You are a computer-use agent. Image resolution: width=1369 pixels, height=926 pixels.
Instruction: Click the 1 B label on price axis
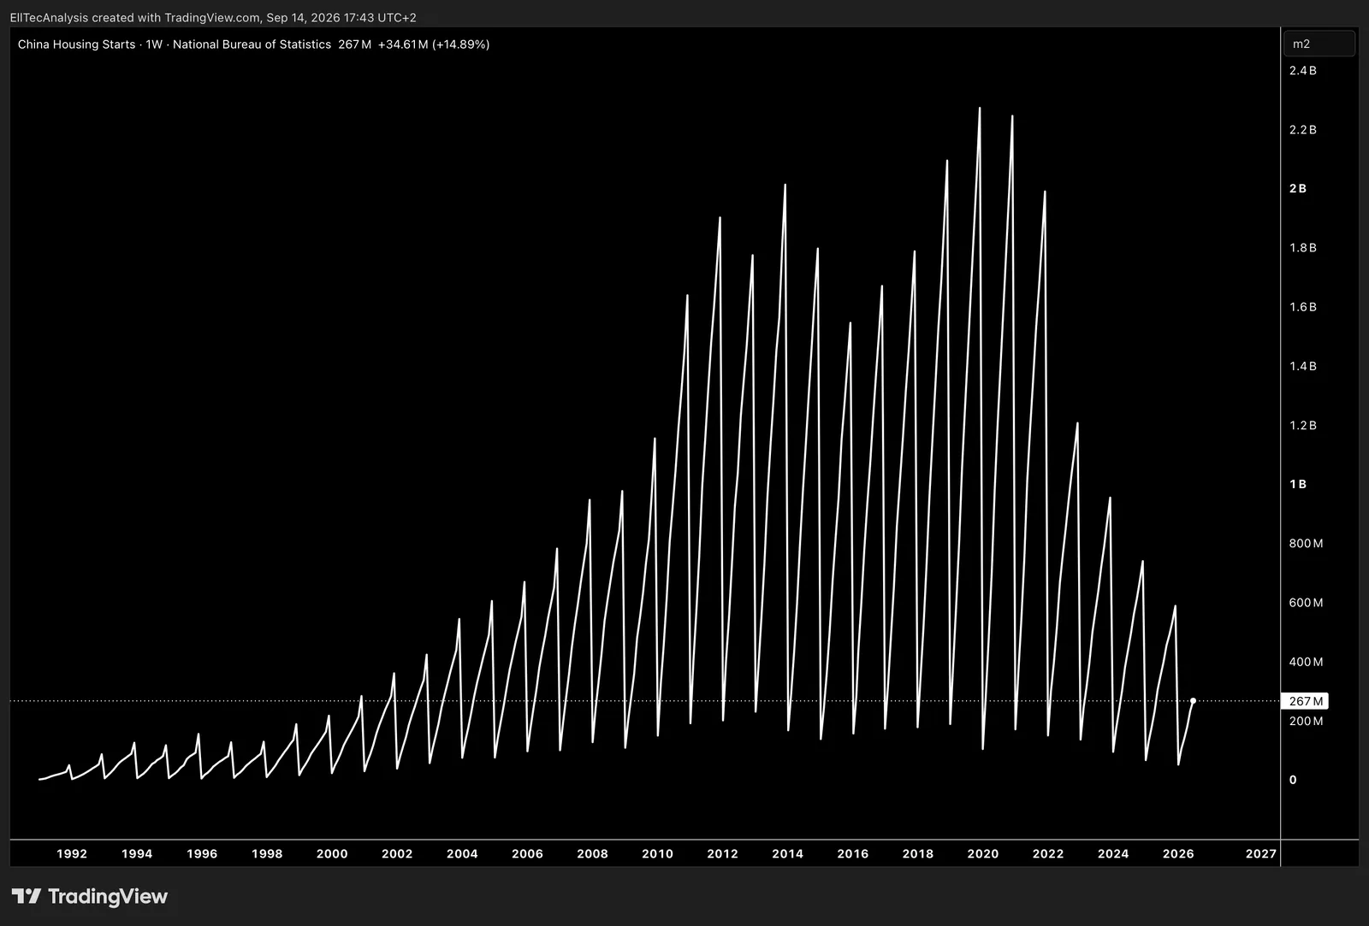pos(1298,485)
